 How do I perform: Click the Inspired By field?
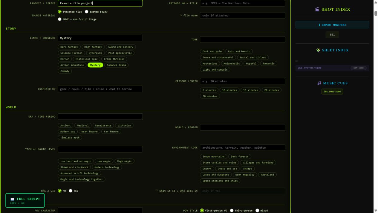100,89
